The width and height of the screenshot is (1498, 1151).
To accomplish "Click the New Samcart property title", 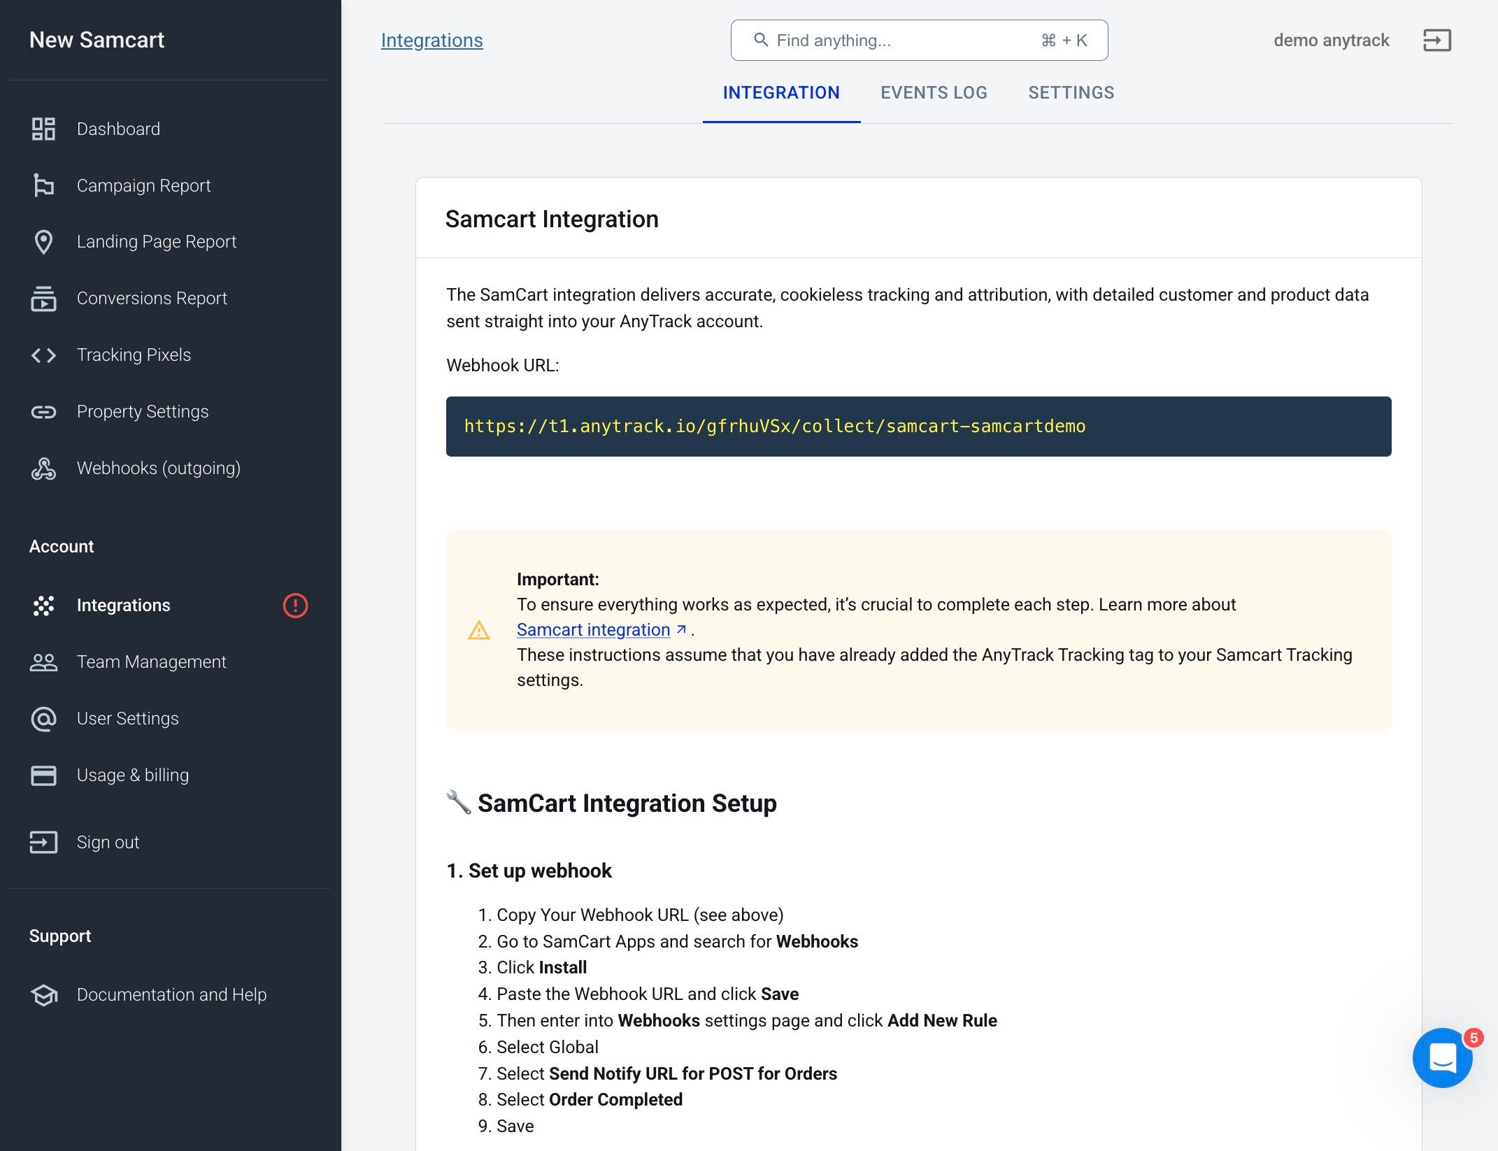I will (97, 40).
